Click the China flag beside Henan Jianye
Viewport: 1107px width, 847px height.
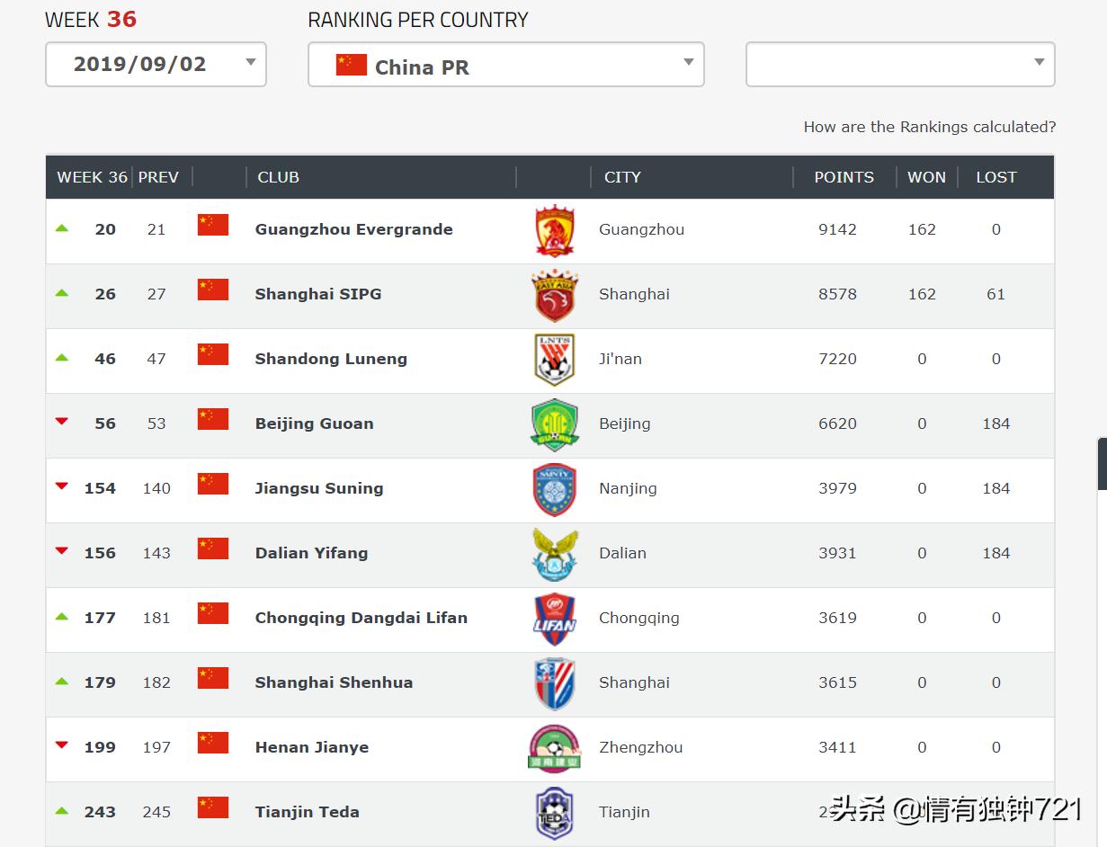[x=213, y=743]
